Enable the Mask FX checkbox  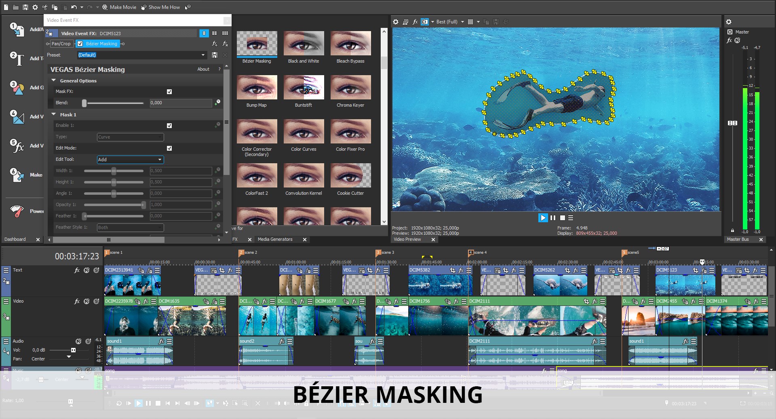tap(169, 92)
